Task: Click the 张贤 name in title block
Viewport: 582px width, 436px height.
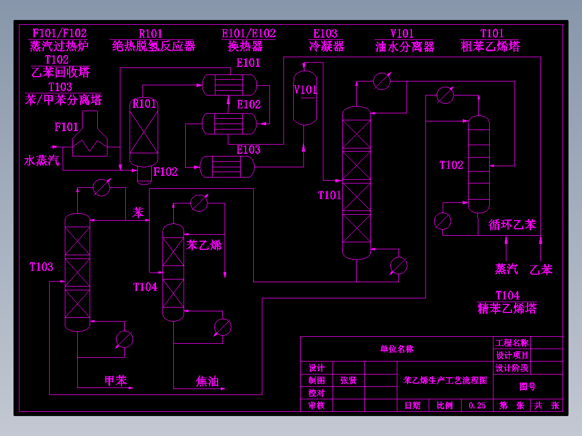Action: coord(349,380)
